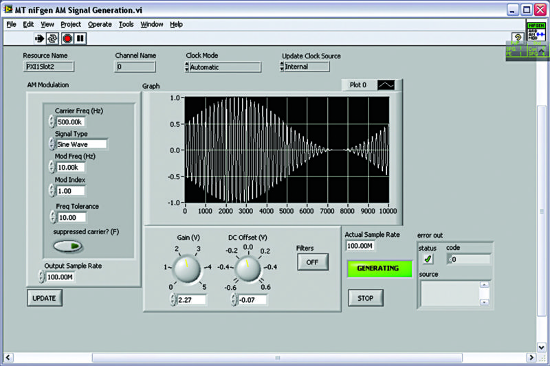Screen dimensions: 550x366
Task: Toggle the suppressed carrier switch
Action: [67, 246]
